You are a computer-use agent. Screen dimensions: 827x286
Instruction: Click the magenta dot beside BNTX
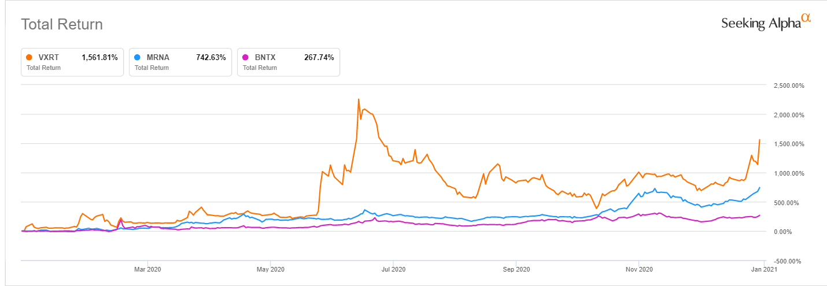[245, 57]
